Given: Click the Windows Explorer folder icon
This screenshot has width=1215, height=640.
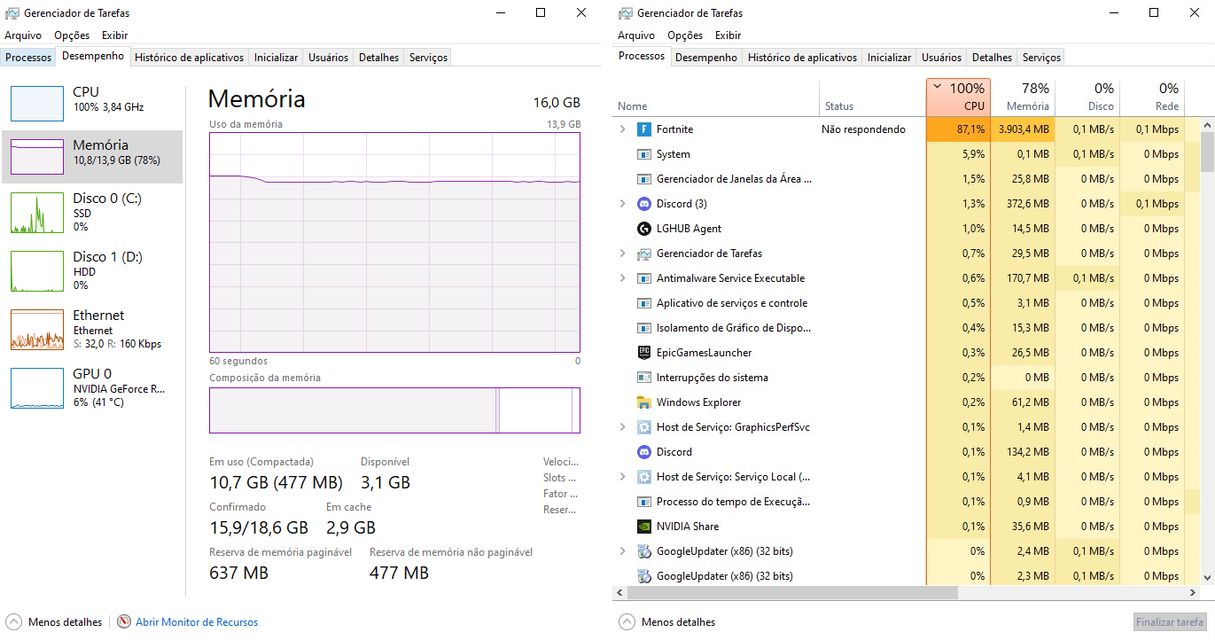Looking at the screenshot, I should tap(644, 402).
